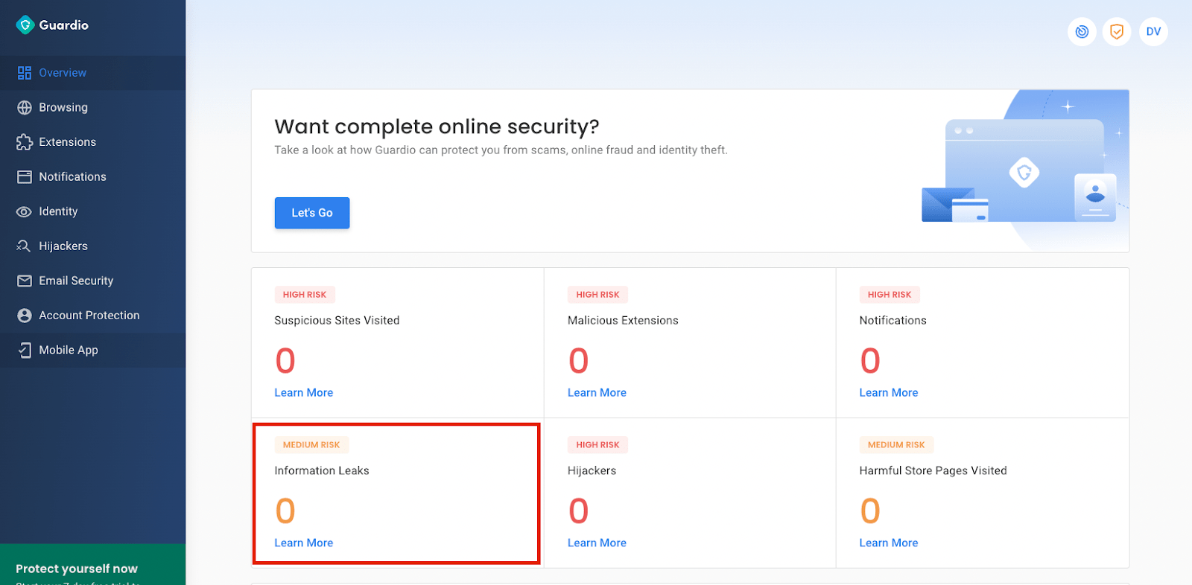1192x585 pixels.
Task: Click the Extensions puzzle piece icon
Action: point(25,142)
